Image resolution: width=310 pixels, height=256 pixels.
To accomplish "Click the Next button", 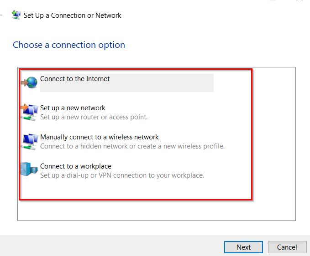I will point(243,247).
